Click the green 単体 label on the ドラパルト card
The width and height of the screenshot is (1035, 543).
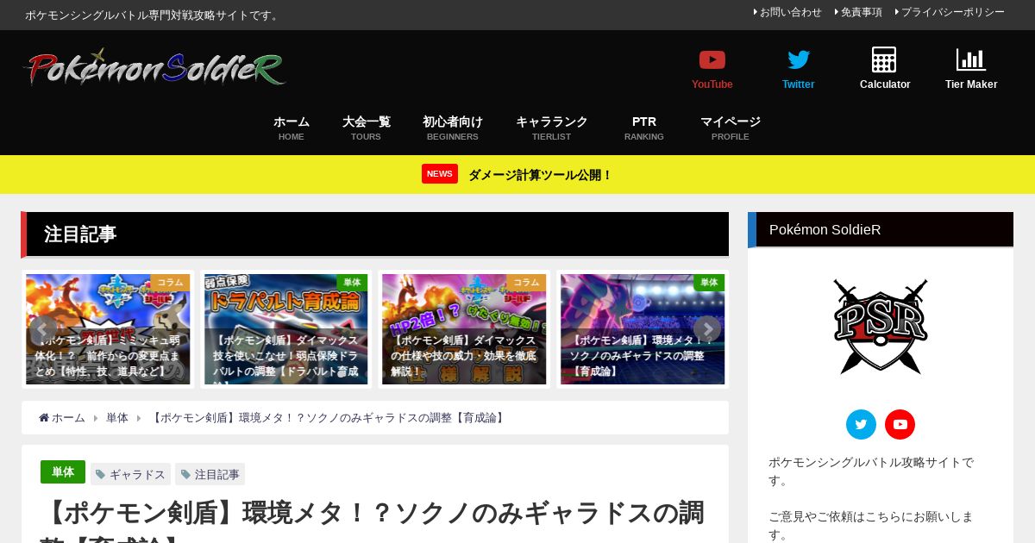(352, 282)
